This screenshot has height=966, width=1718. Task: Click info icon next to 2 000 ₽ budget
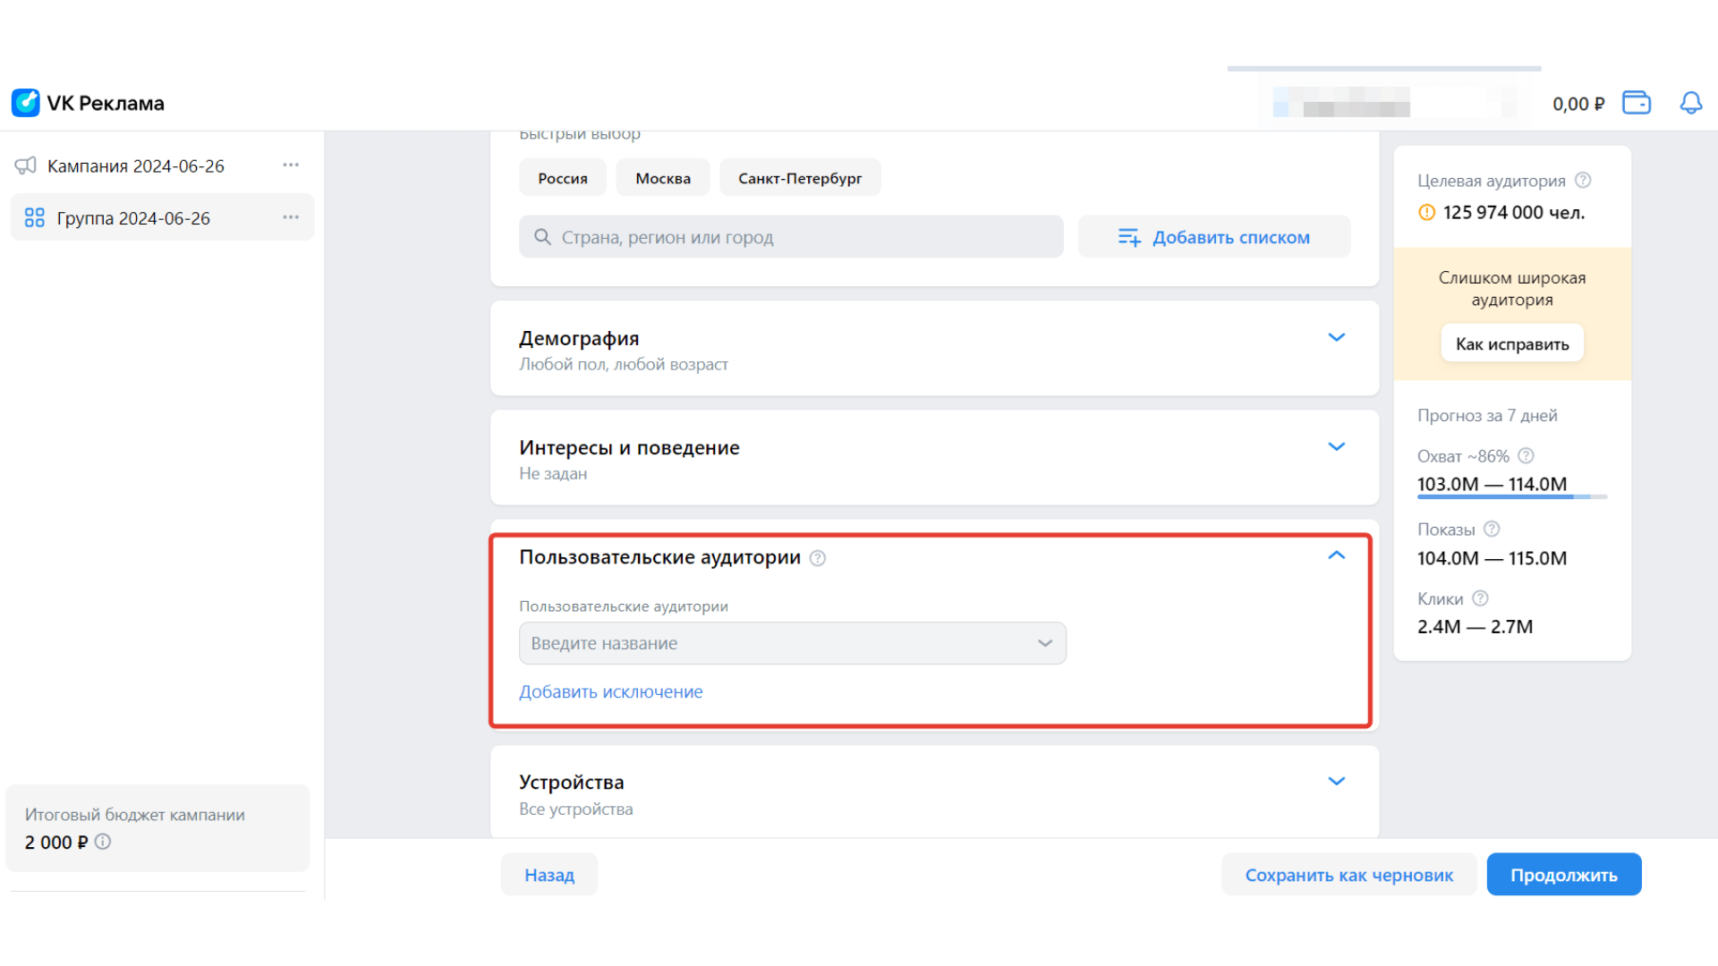[x=103, y=842]
